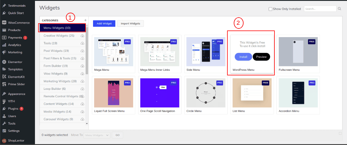
Task: Click the Settings sliders icon
Action: 4,131
